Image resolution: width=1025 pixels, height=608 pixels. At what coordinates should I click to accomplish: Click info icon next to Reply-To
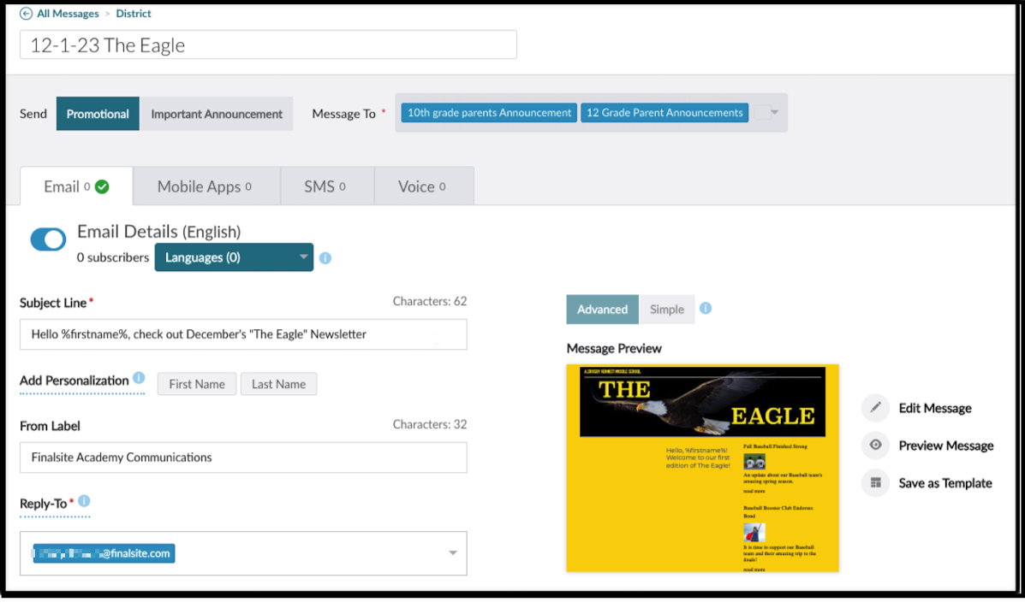pos(84,501)
